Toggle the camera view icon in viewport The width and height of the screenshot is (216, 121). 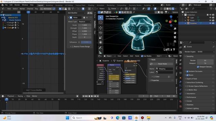click(175, 37)
